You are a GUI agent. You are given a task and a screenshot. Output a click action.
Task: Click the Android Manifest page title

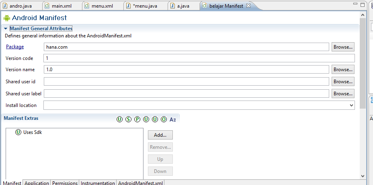(39, 18)
